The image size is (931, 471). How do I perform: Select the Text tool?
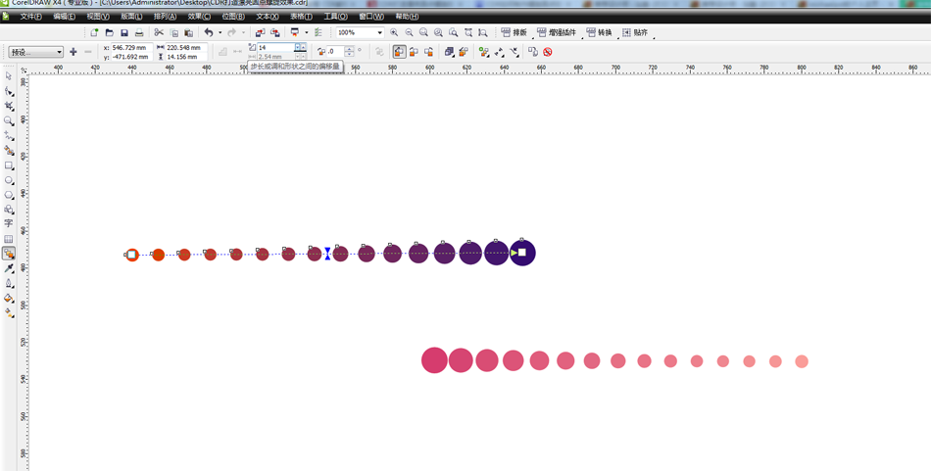(9, 224)
